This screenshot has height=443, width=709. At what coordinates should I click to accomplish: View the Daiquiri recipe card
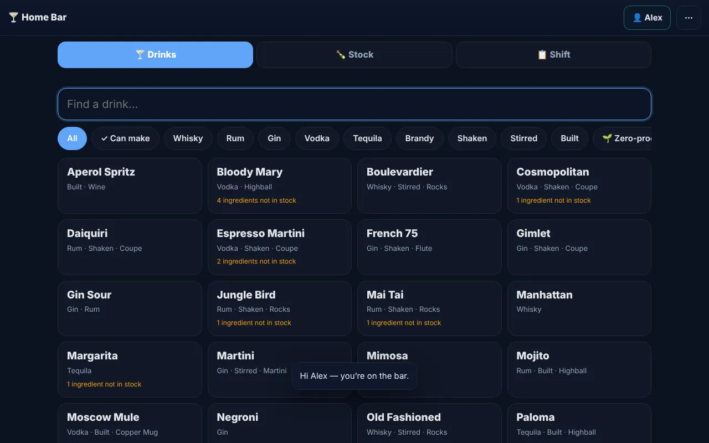point(130,247)
